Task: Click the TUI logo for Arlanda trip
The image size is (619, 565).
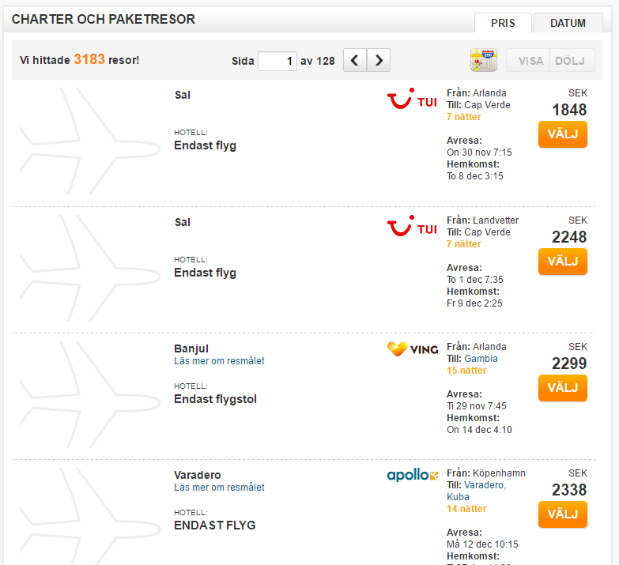Action: (x=412, y=99)
